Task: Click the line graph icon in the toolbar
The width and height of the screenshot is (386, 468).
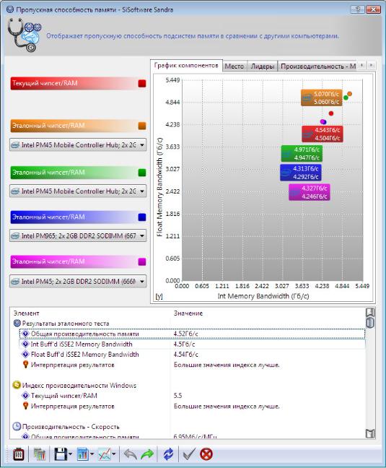Action: pyautogui.click(x=105, y=454)
